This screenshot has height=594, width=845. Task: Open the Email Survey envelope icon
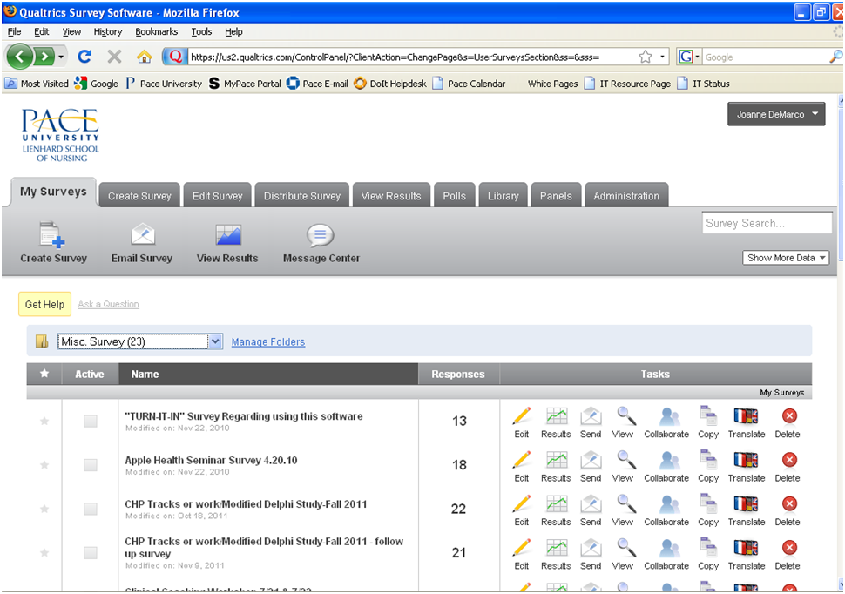(142, 236)
